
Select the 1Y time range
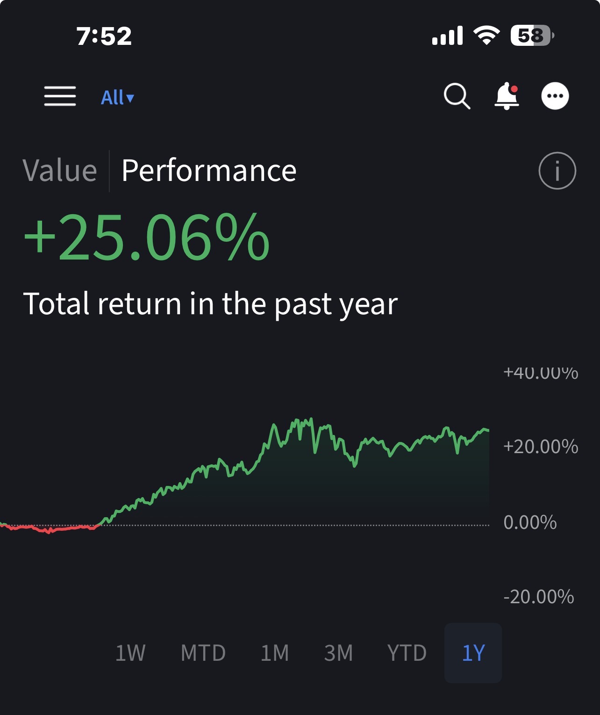473,653
